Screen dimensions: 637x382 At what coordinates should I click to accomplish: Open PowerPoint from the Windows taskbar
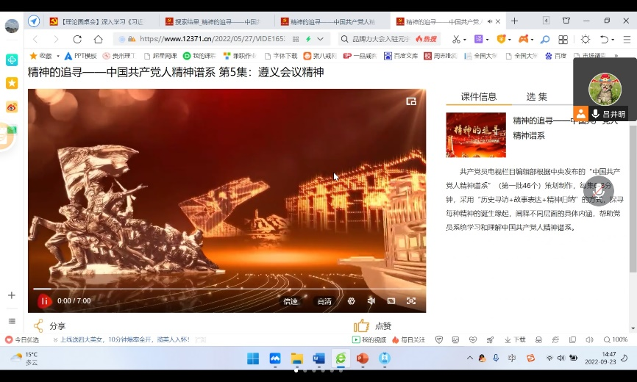click(362, 358)
